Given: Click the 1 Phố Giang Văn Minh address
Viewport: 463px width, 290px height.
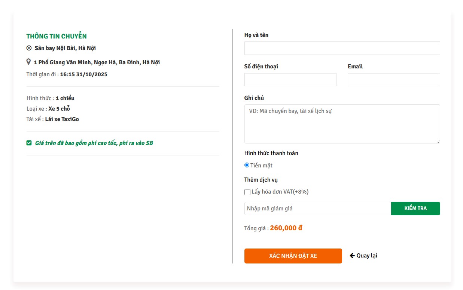Looking at the screenshot, I should 97,62.
